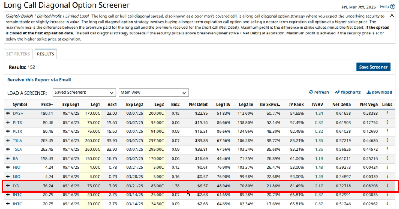
Task: Click Receive this Report via Email
Action: [39, 80]
